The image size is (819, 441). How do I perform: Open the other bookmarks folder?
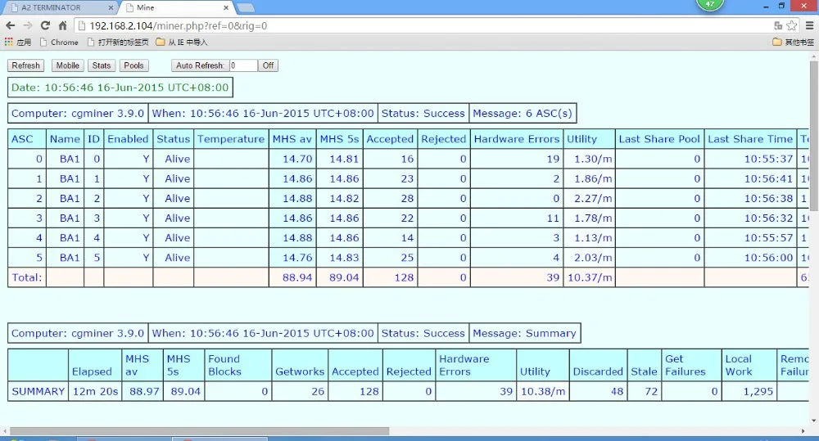tap(794, 42)
